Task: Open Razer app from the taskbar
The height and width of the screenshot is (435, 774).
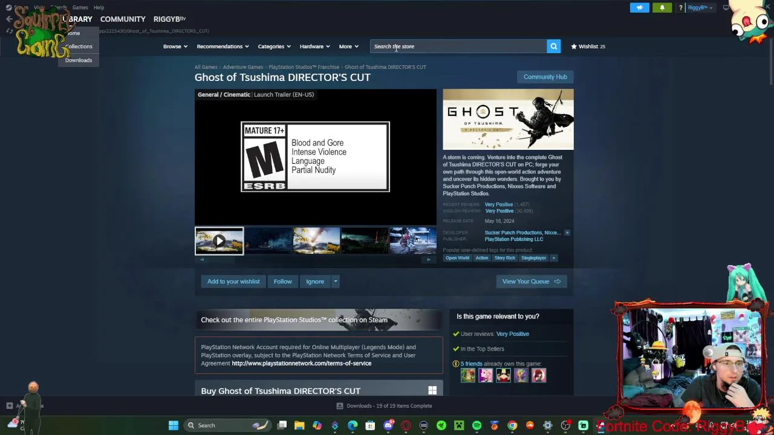Action: (x=441, y=425)
